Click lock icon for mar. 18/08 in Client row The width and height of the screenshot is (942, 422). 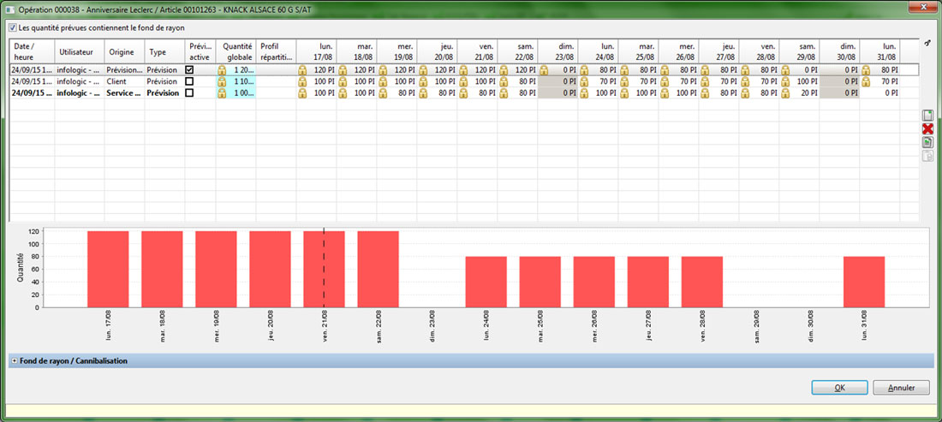(x=343, y=81)
